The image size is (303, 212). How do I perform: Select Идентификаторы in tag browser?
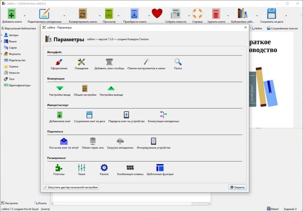[17, 85]
